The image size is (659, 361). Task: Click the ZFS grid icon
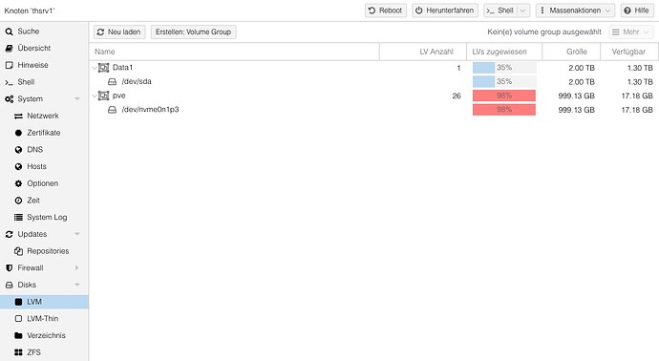click(x=18, y=352)
